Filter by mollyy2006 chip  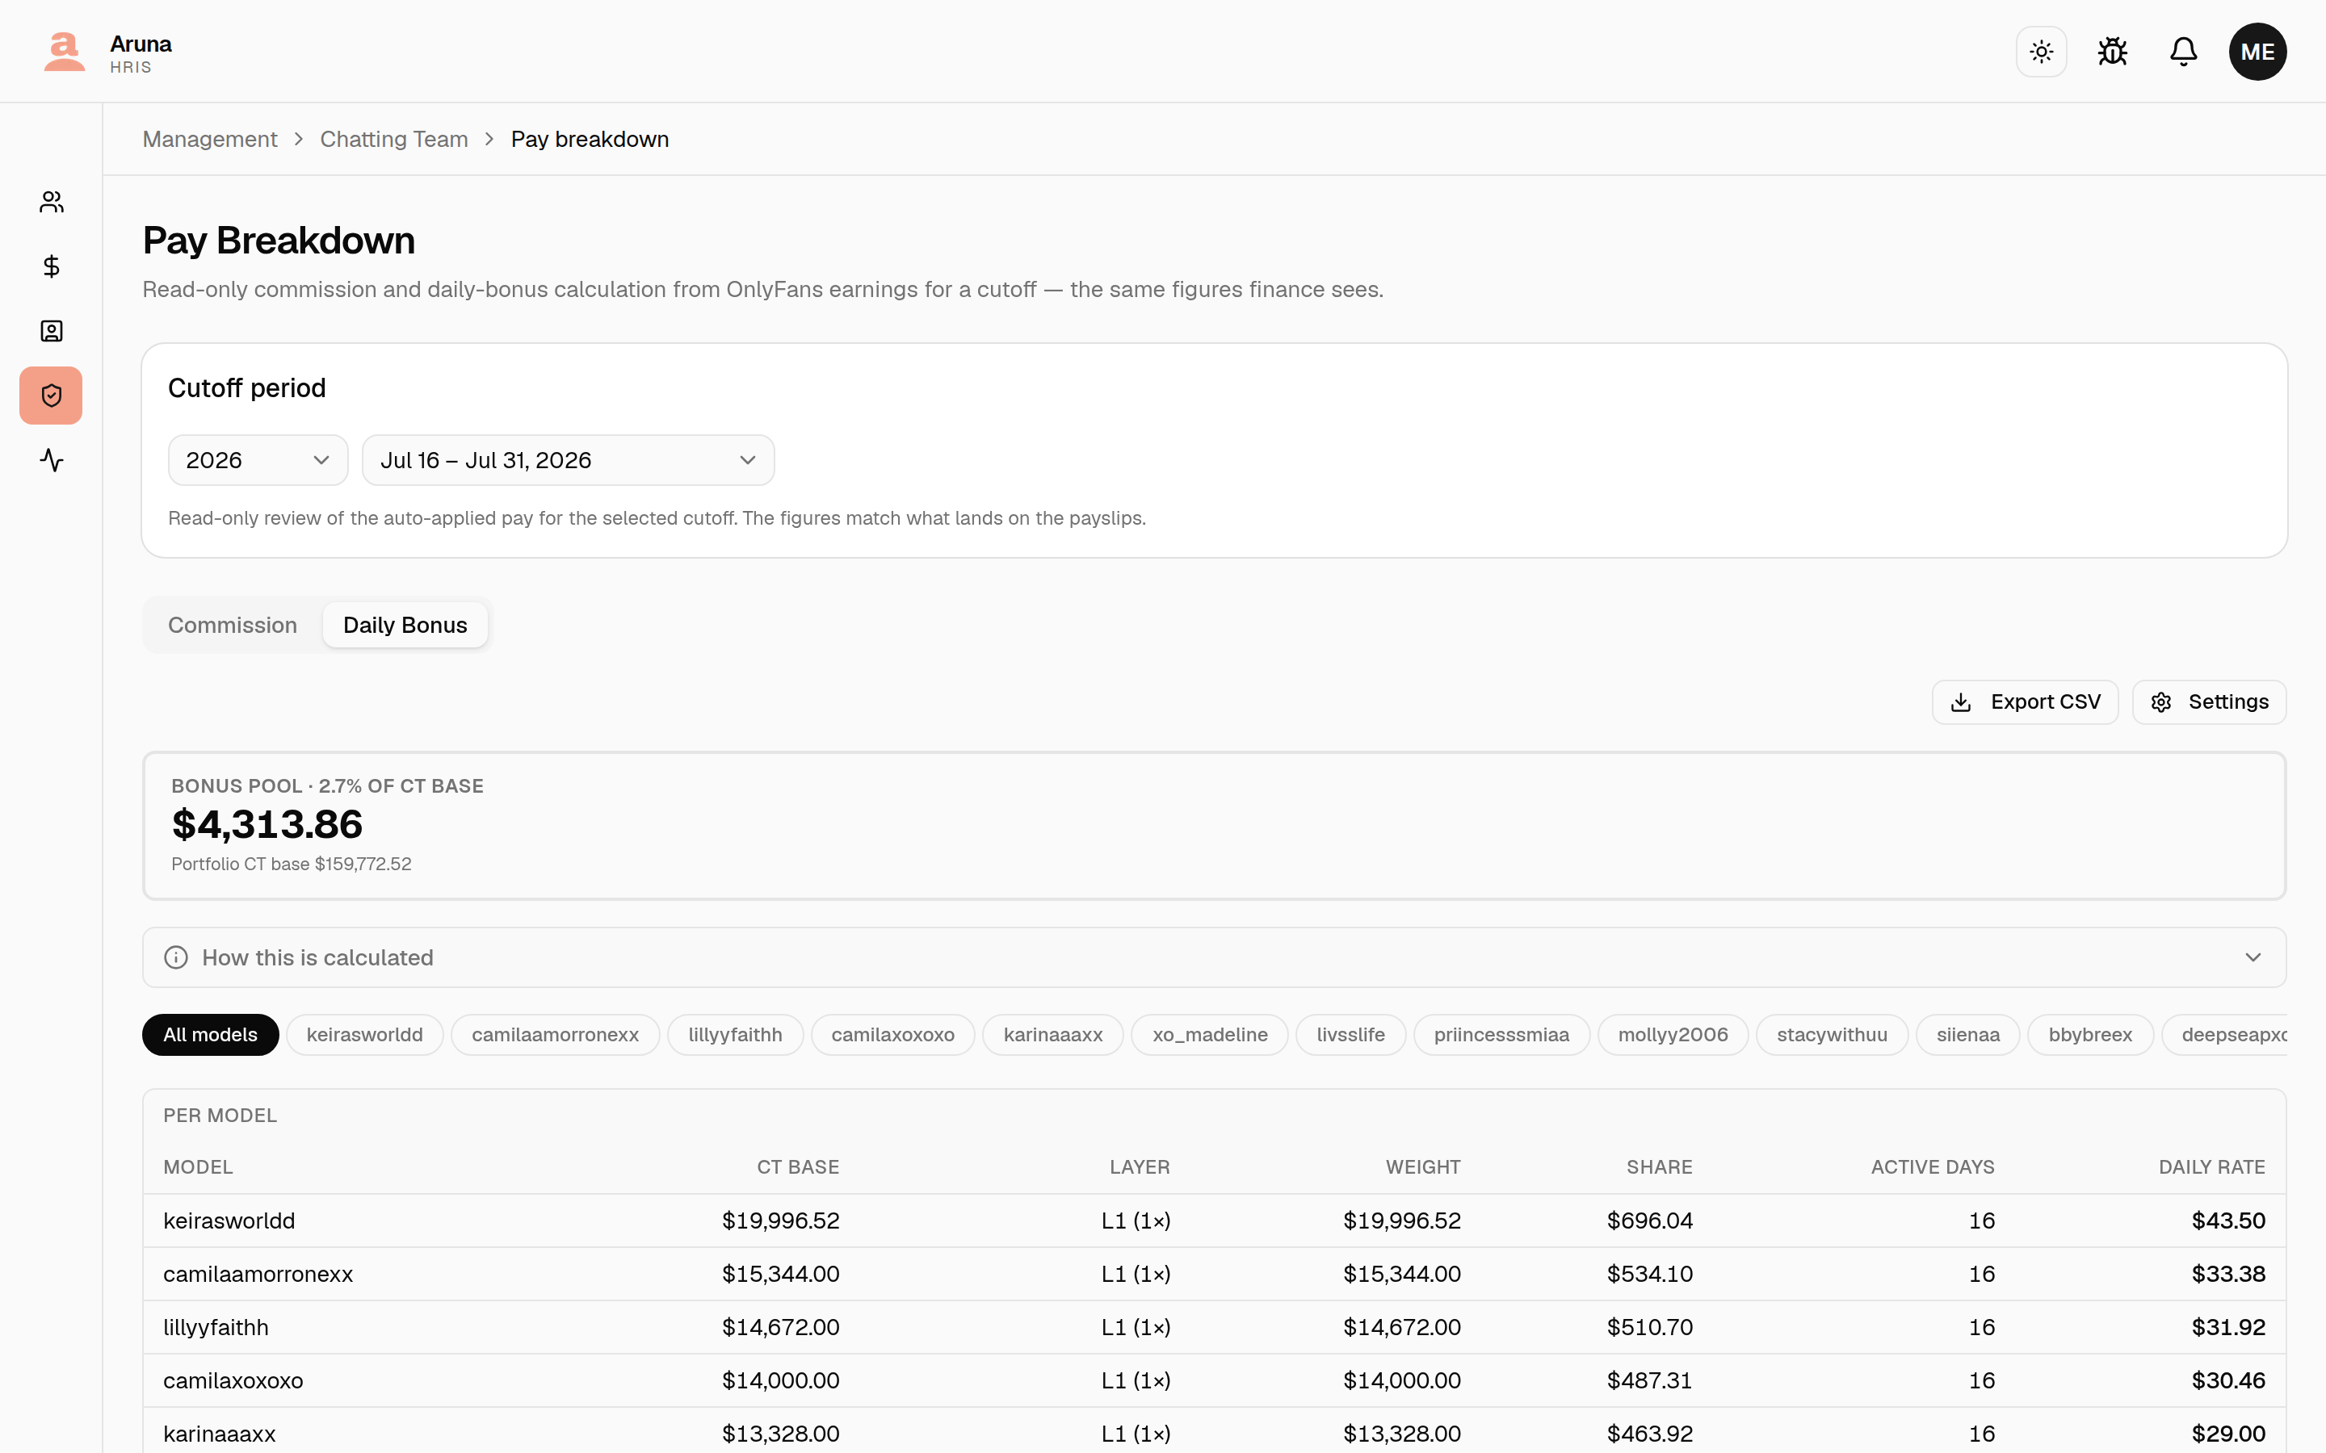(1673, 1035)
